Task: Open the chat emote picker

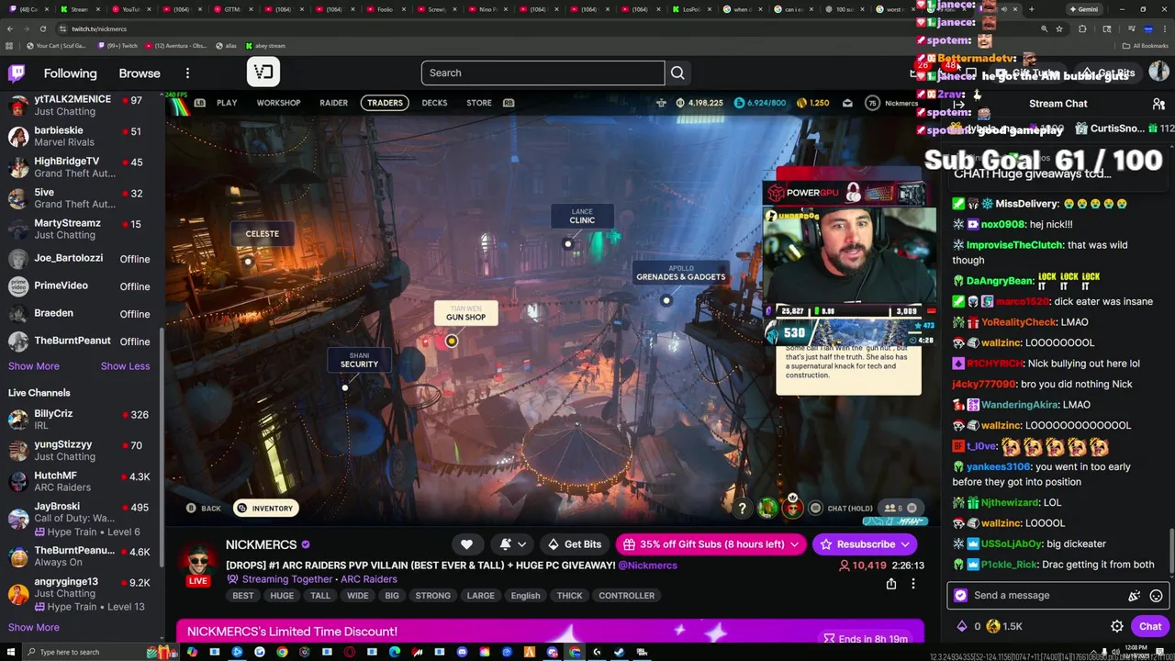Action: 1156,596
